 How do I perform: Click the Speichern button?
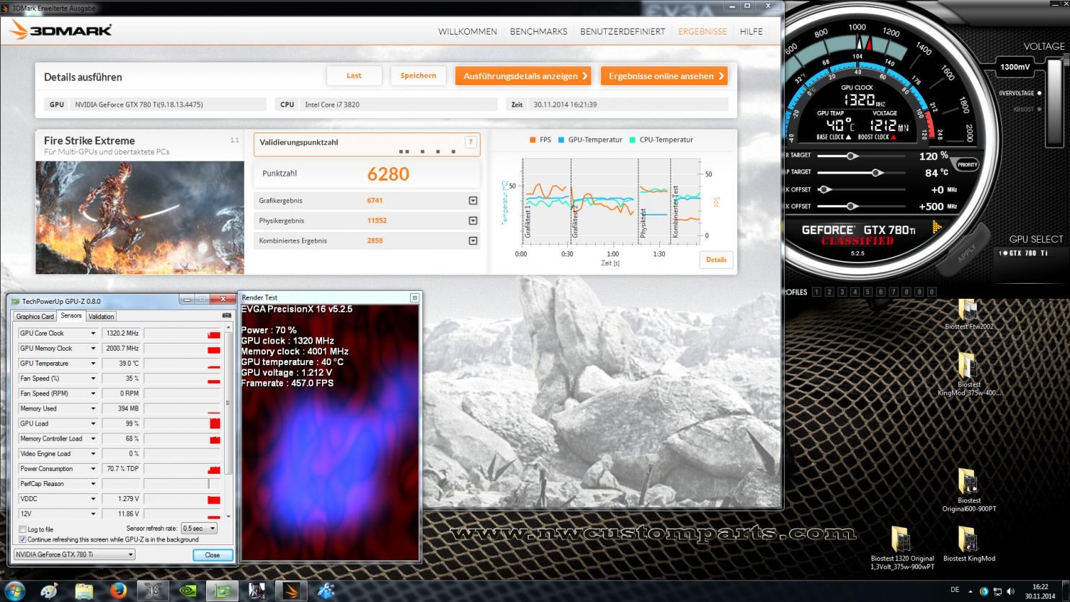pos(418,76)
